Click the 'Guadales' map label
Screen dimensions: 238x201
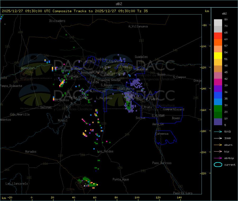141,57
